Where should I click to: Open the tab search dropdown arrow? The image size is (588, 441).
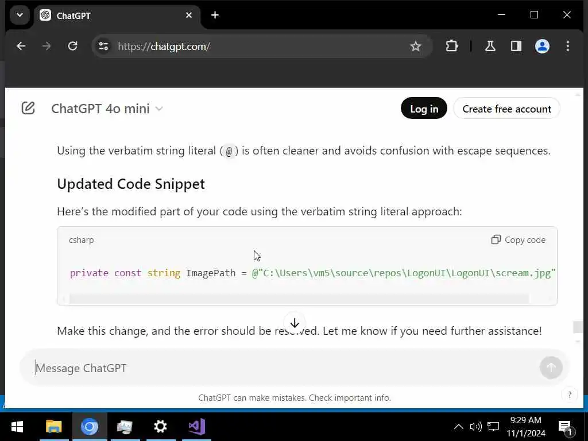click(20, 16)
